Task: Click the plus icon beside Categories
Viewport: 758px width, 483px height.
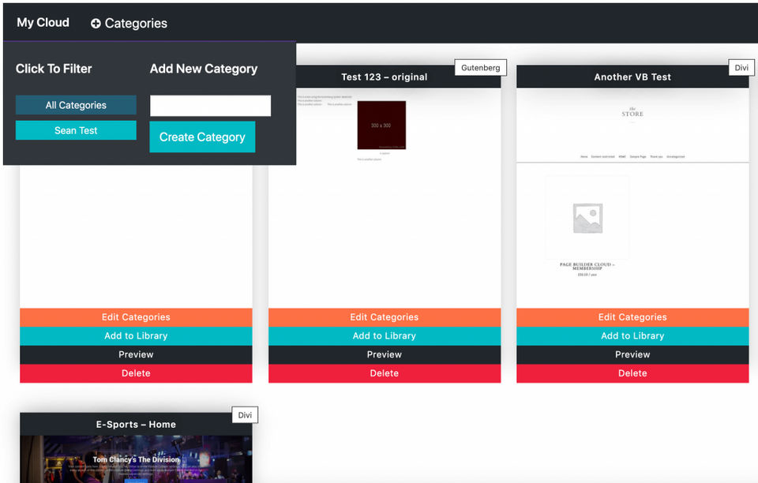Action: pyautogui.click(x=96, y=23)
